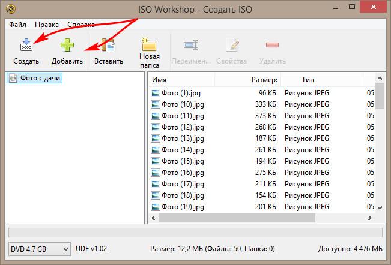Maximize the ISO Workshop window
This screenshot has width=391, height=265.
click(x=352, y=7)
